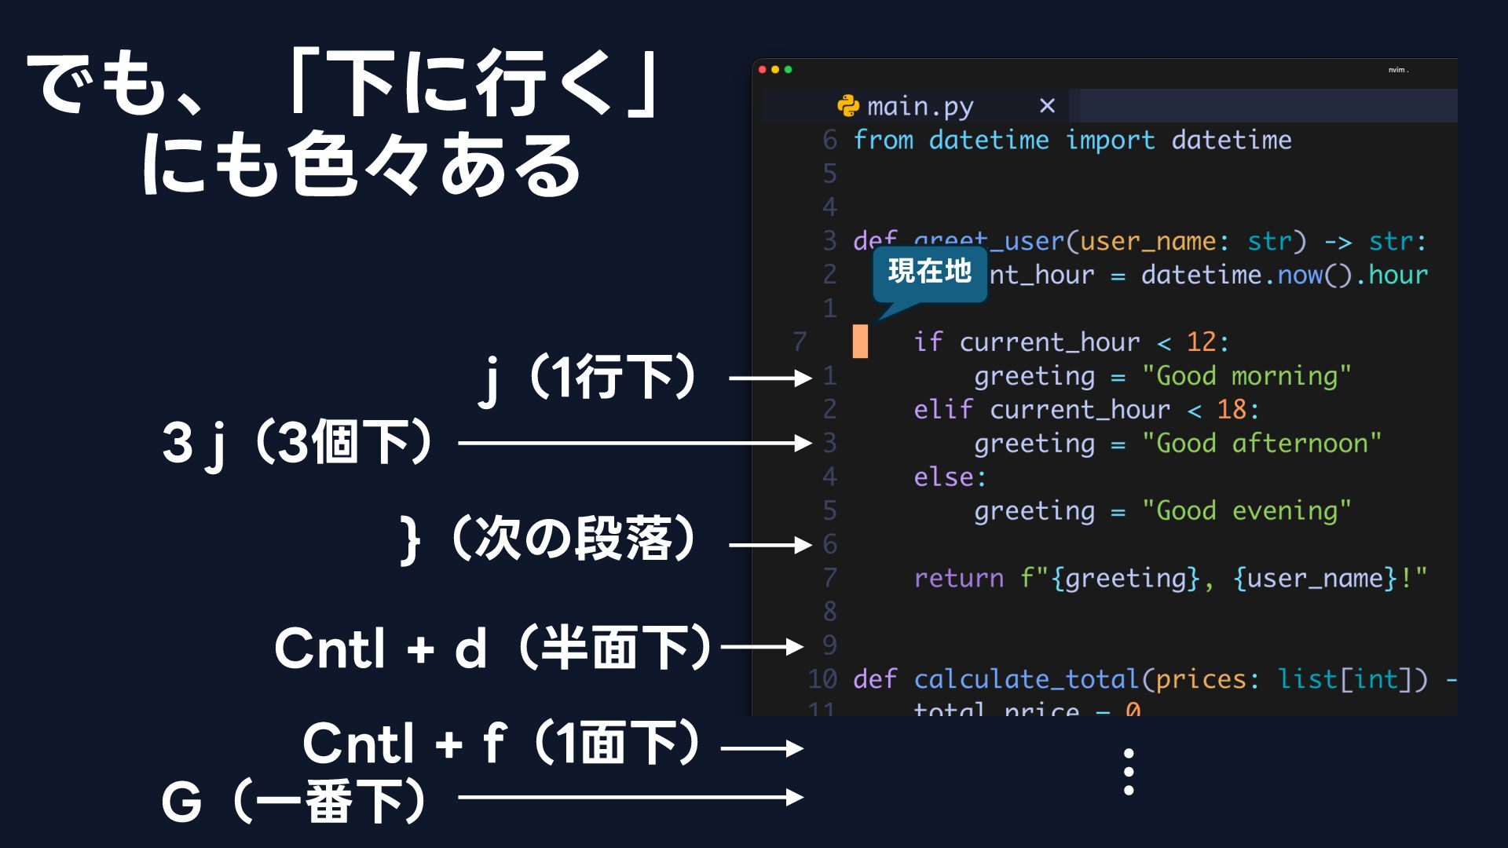This screenshot has height=848, width=1508.
Task: Click the arrow next to }（次の段落）
Action: [770, 545]
